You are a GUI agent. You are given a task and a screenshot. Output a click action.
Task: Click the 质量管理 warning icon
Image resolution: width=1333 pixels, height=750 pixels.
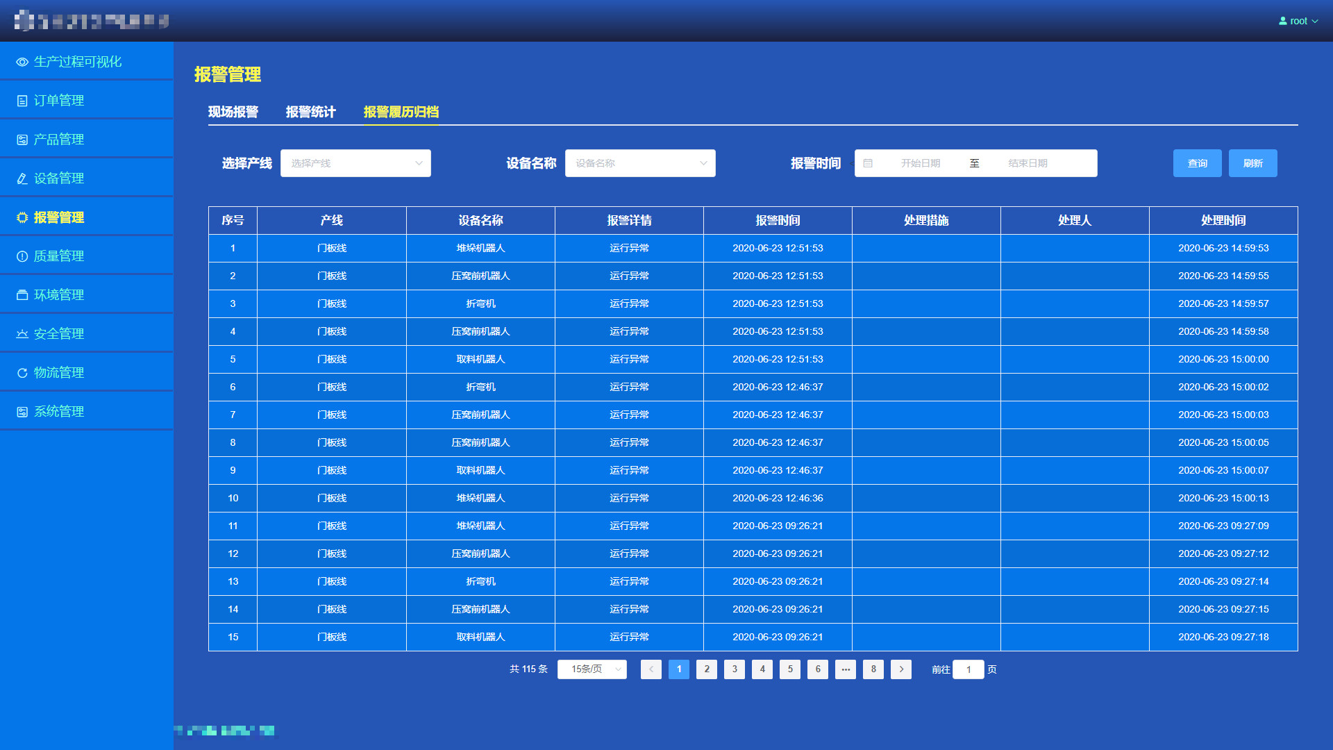pos(22,256)
